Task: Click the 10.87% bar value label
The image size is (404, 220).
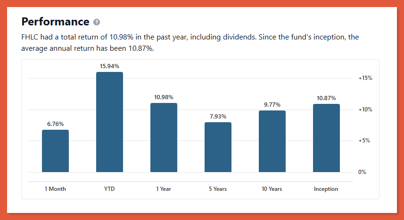Action: [x=326, y=98]
